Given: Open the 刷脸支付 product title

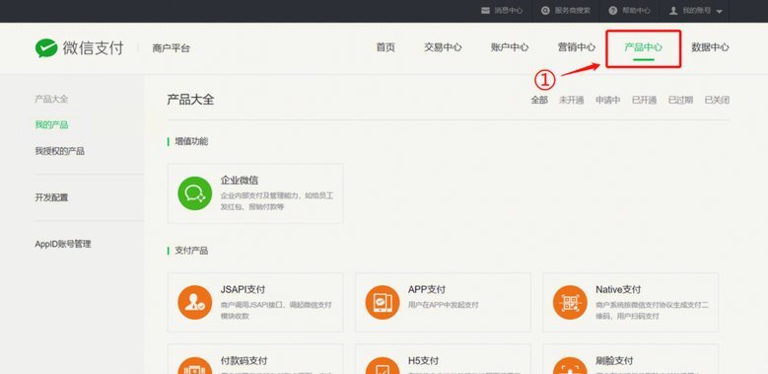Looking at the screenshot, I should tap(614, 361).
